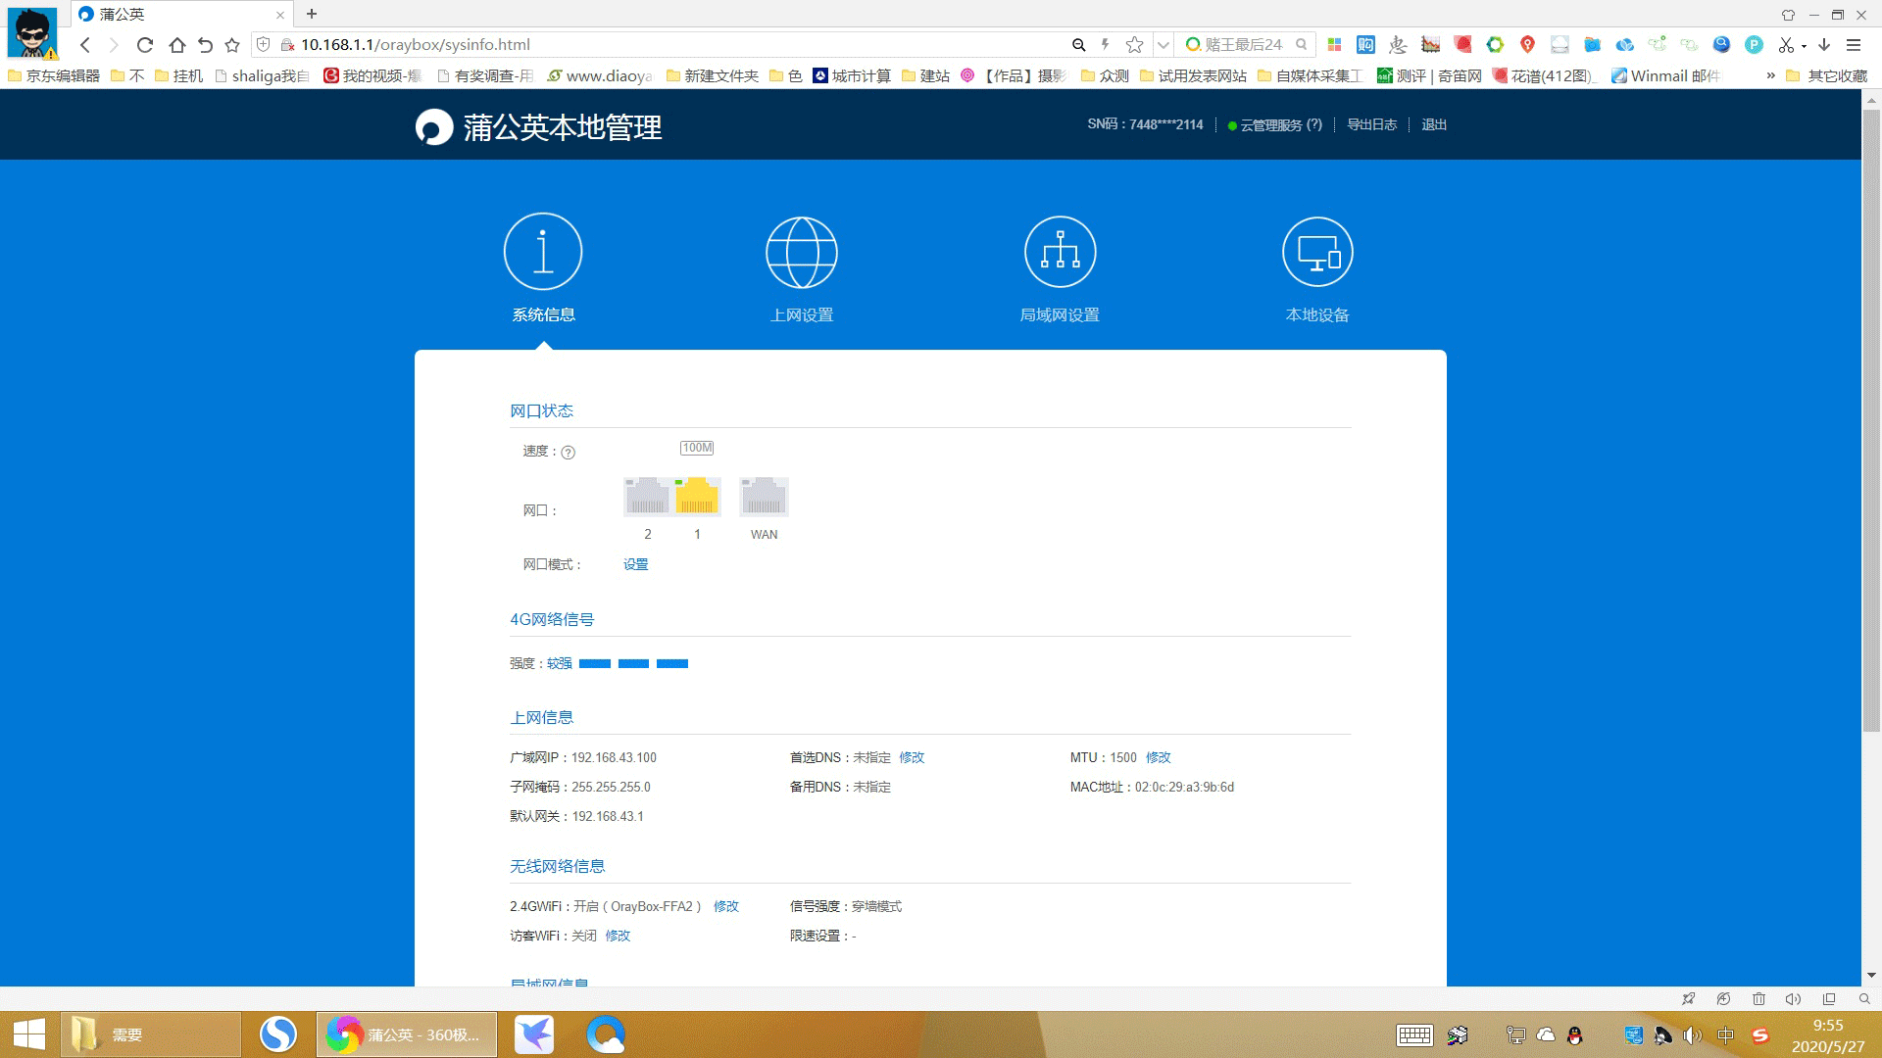Open the browser downloads arrow icon
The width and height of the screenshot is (1882, 1058).
coord(1824,45)
